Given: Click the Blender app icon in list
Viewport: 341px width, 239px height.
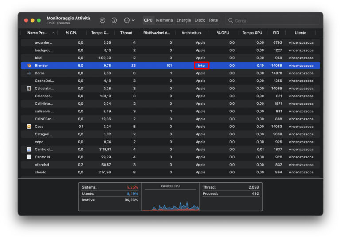Looking at the screenshot, I should 29,66.
